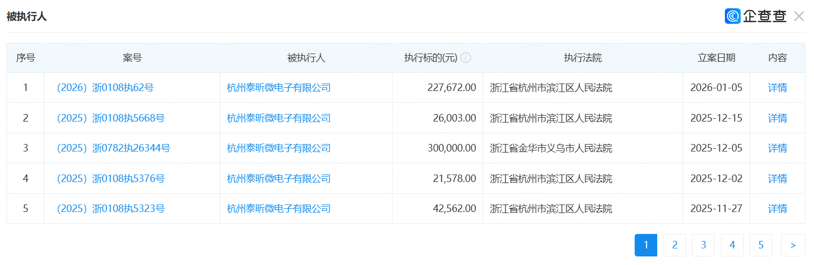The width and height of the screenshot is (814, 265).
Task: Select page 1 in pagination
Action: tap(646, 245)
